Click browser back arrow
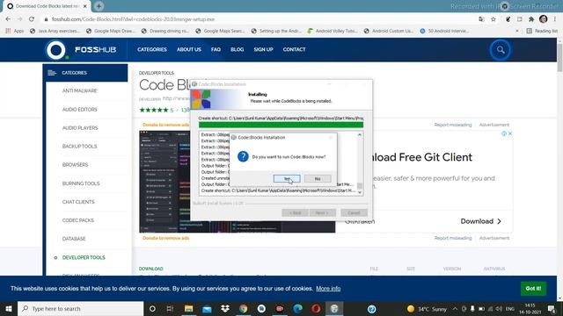The height and width of the screenshot is (316, 563). tap(8, 19)
